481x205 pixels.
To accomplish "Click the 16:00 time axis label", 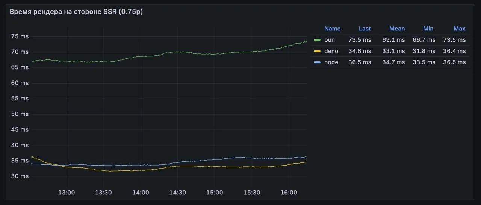I will click(289, 193).
